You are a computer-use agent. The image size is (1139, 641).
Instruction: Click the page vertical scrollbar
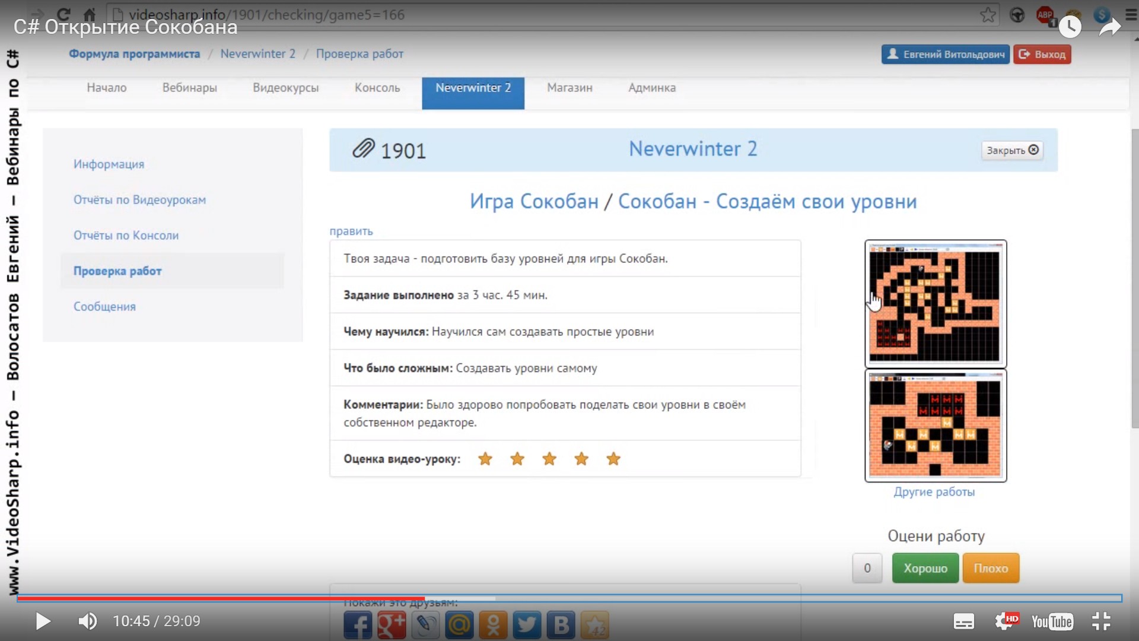tap(1135, 279)
